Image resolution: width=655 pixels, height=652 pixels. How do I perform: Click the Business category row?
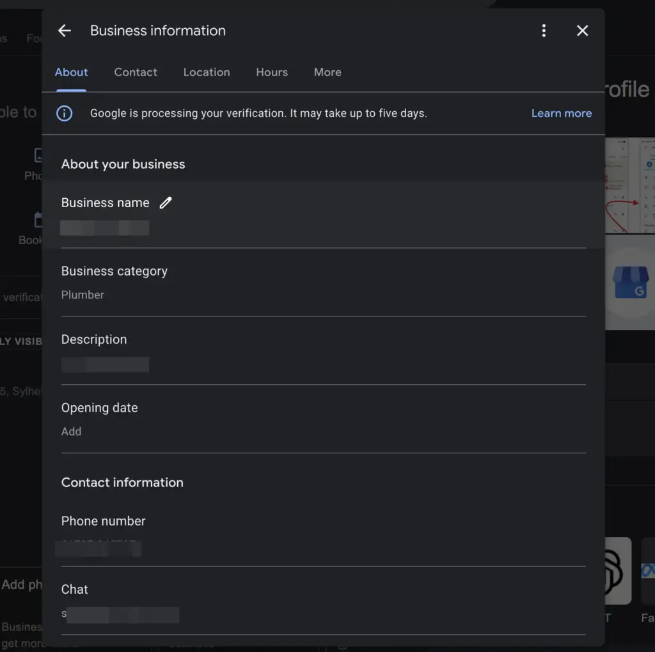323,283
